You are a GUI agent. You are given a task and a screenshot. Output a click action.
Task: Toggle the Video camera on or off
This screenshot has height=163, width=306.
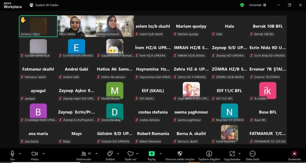(x=34, y=154)
